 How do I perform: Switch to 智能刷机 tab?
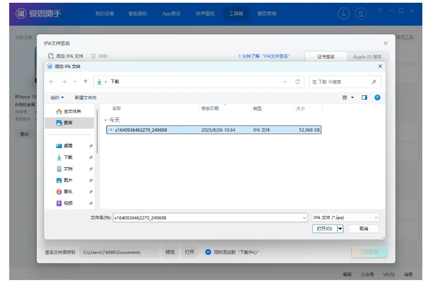tap(138, 14)
